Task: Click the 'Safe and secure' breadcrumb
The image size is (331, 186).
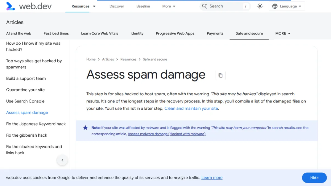Action: 155,59
